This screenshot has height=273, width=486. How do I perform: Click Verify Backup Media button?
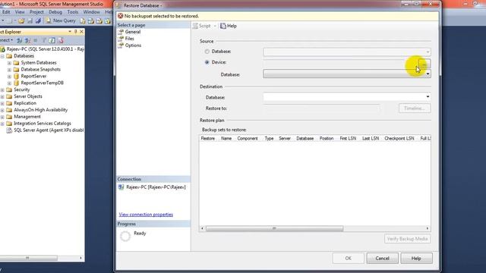click(x=407, y=239)
